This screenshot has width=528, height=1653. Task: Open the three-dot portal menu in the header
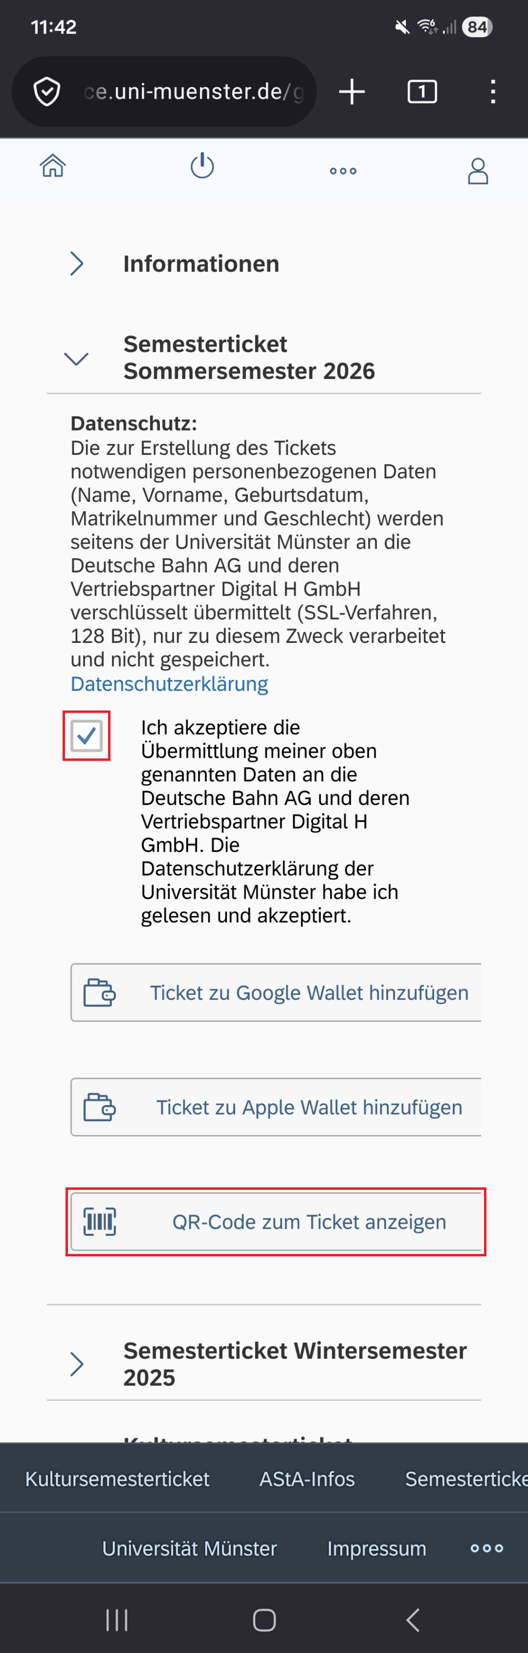(x=343, y=171)
